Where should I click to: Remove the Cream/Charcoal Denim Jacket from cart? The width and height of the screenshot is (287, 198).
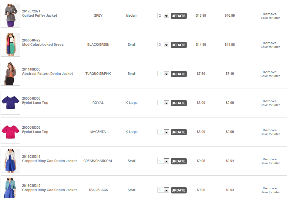point(270,159)
